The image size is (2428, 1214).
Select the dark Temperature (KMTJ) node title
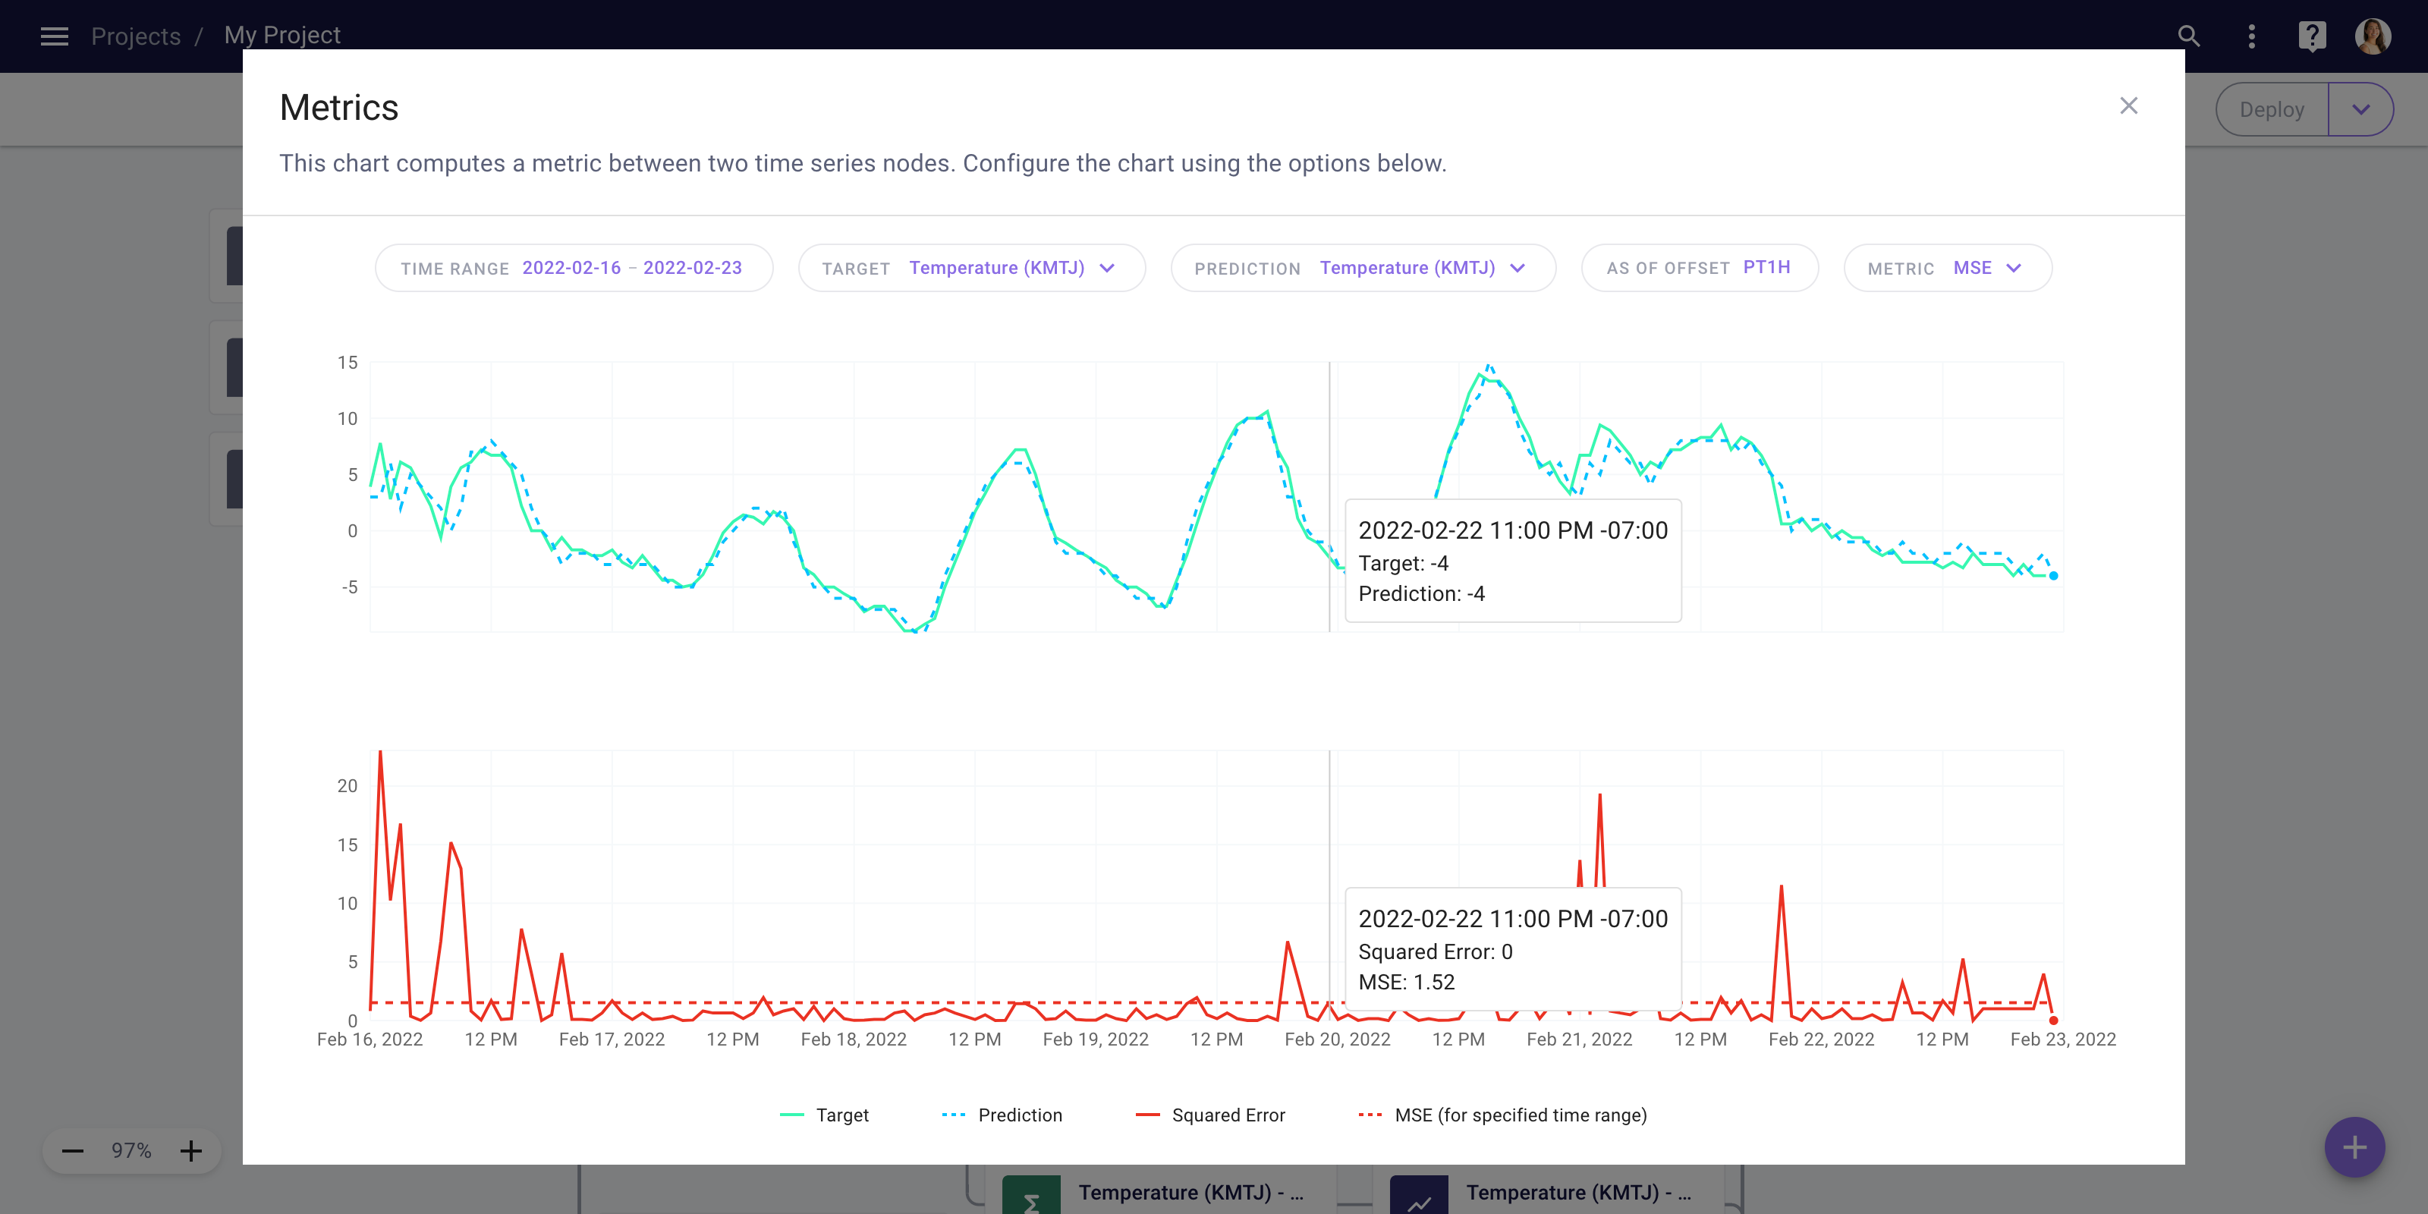[1579, 1192]
